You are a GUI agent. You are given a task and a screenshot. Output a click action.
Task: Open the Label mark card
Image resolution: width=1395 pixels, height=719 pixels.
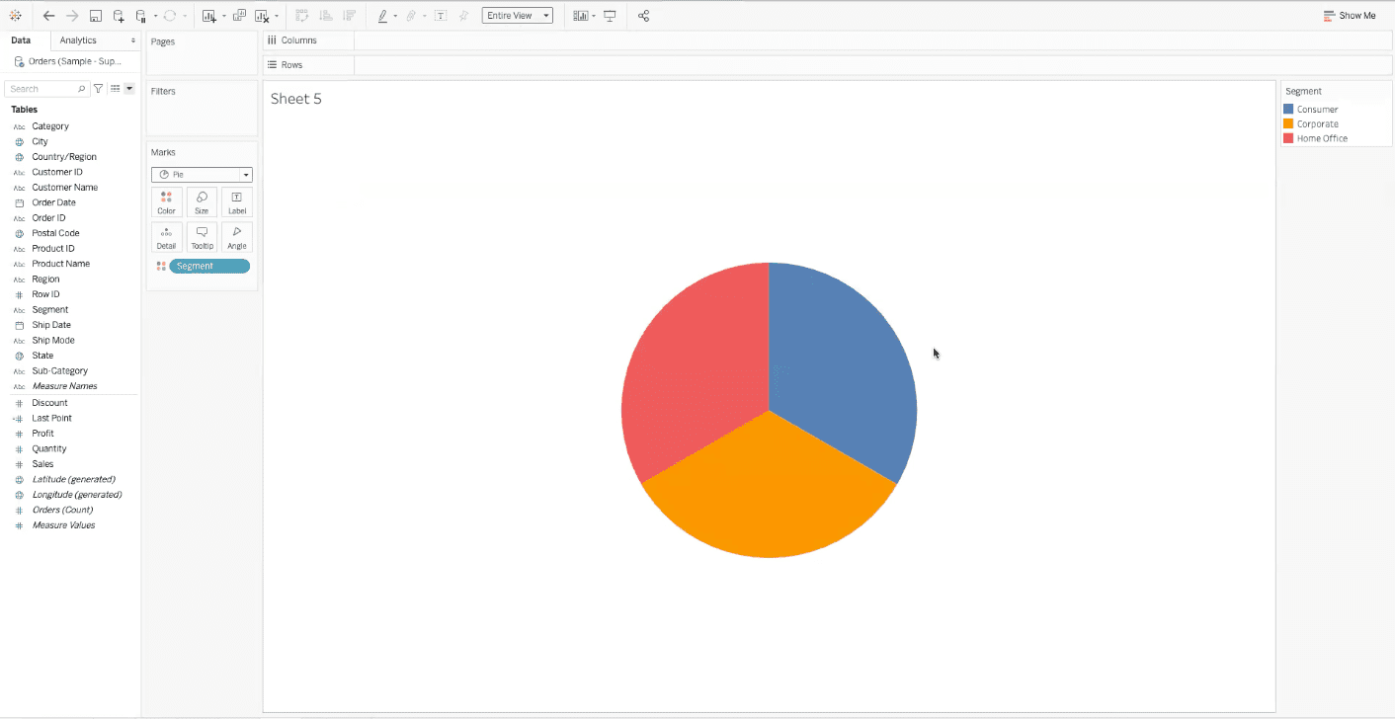[236, 201]
